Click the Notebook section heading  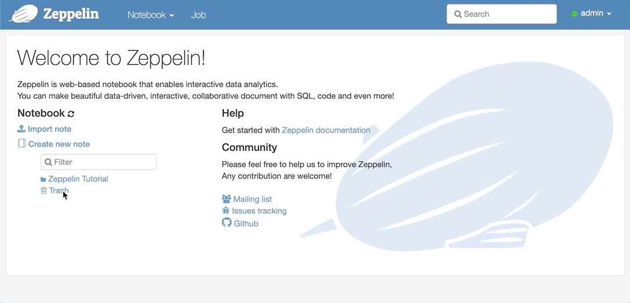[x=41, y=113]
